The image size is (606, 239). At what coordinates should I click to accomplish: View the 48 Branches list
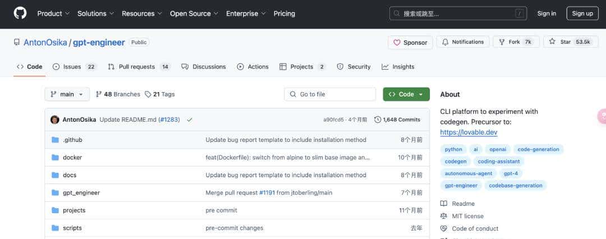coord(118,94)
